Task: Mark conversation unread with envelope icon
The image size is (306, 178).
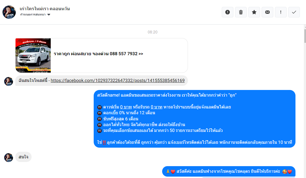Action: (267, 12)
